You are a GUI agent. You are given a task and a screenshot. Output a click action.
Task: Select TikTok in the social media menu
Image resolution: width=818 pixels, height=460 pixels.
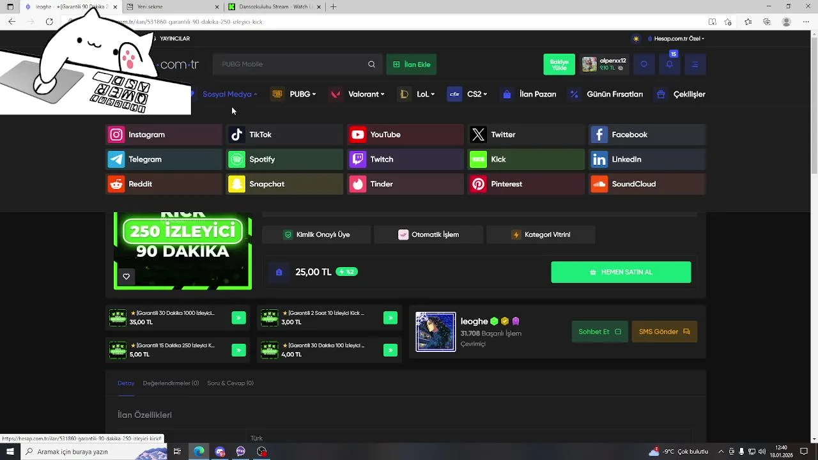tap(284, 135)
